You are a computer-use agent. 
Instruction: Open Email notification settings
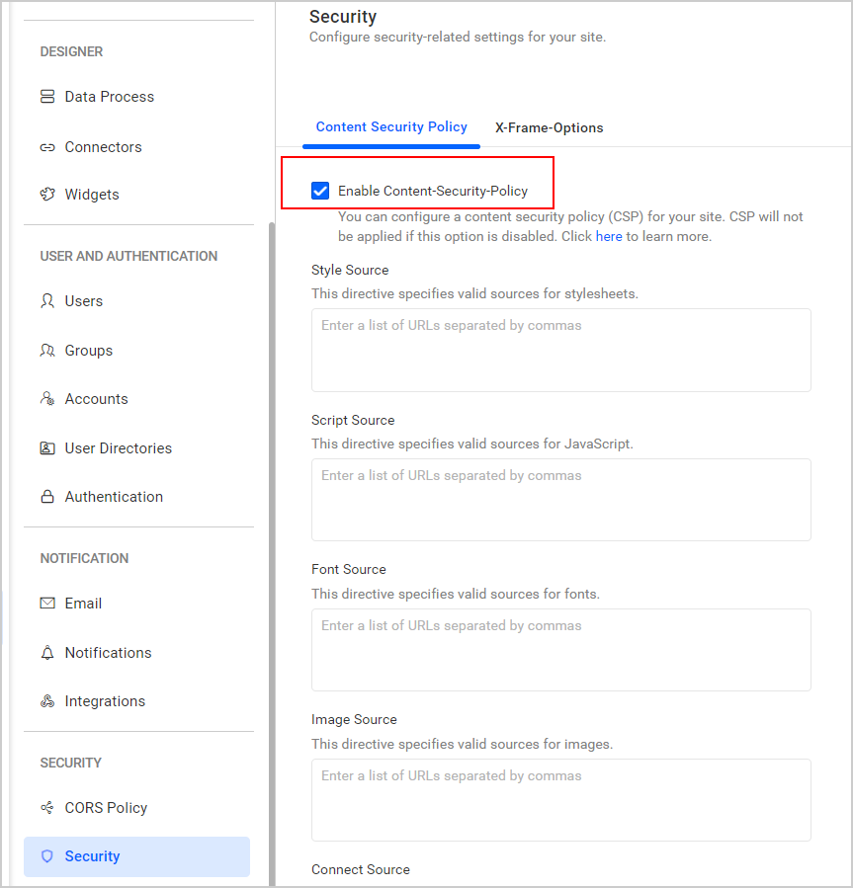pos(83,603)
